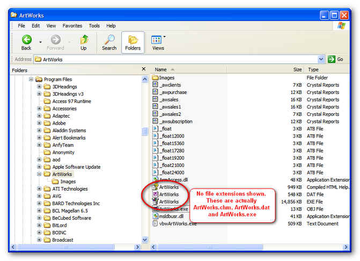
Task: Open the View menu
Action: click(x=51, y=26)
